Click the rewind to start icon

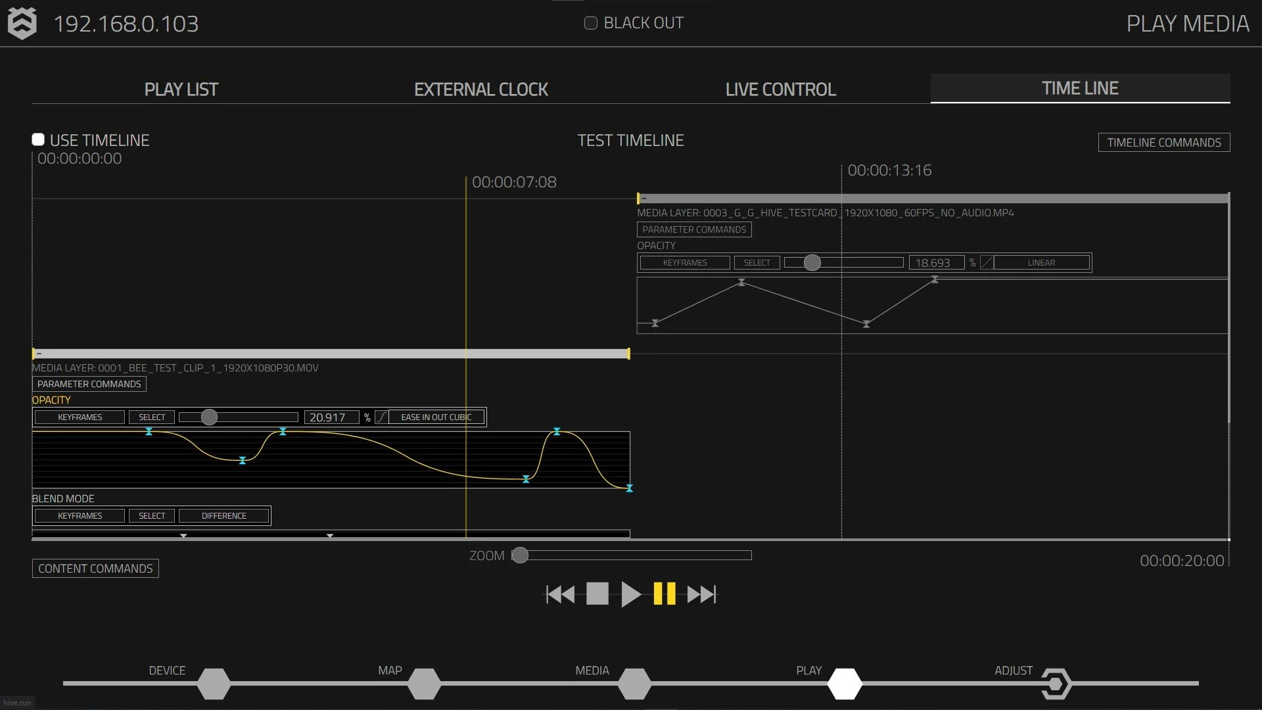pyautogui.click(x=559, y=594)
